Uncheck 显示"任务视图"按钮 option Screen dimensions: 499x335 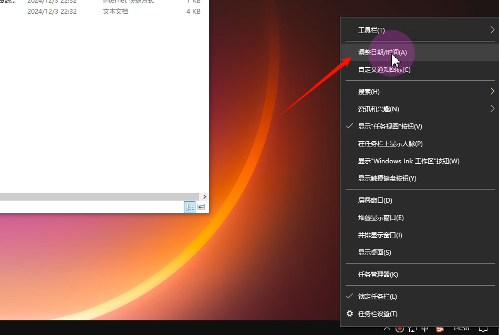[x=390, y=127]
